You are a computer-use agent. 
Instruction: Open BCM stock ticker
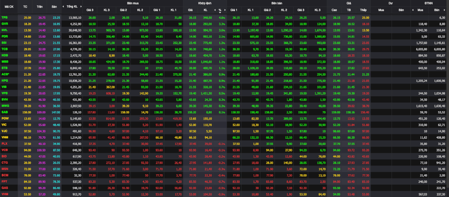click(x=4, y=175)
